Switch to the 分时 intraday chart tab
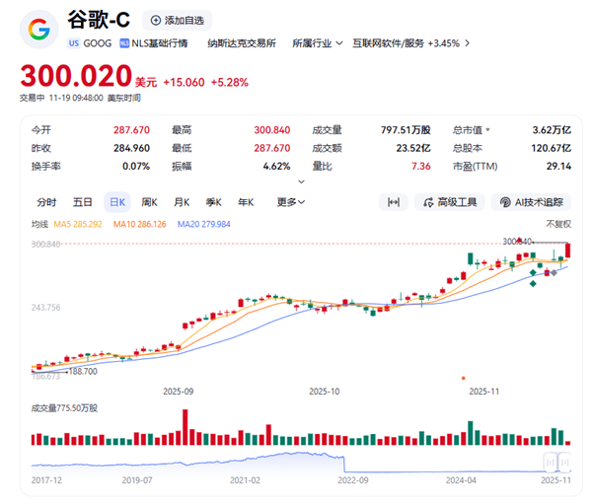The image size is (592, 504). pos(46,202)
